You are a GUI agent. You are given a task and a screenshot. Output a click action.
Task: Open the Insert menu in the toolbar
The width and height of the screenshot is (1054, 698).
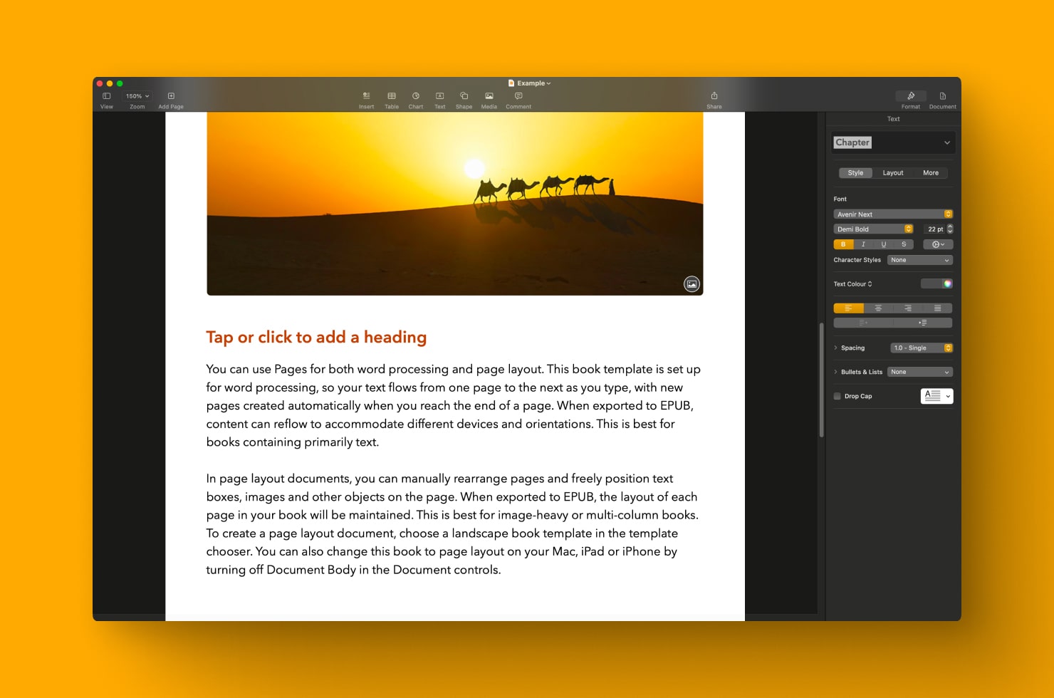[366, 98]
